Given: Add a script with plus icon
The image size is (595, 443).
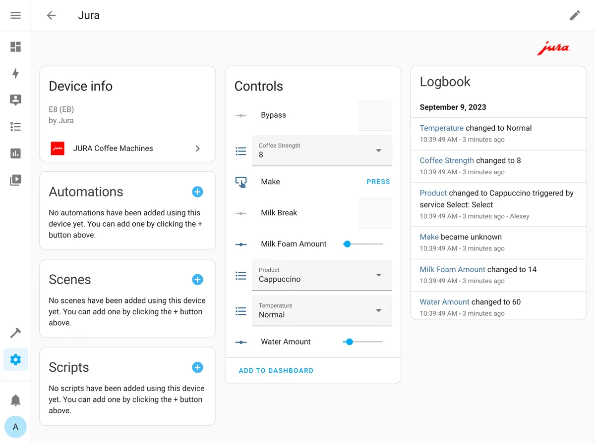Looking at the screenshot, I should coord(197,367).
